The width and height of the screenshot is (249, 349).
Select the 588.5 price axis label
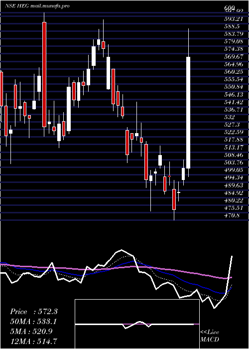232,26
